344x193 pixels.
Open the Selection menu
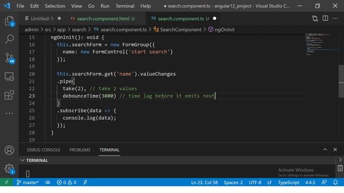(x=55, y=6)
